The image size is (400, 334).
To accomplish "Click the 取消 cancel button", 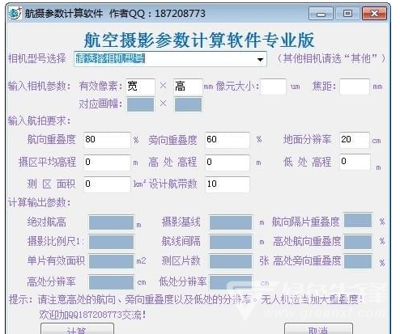I will (318, 329).
